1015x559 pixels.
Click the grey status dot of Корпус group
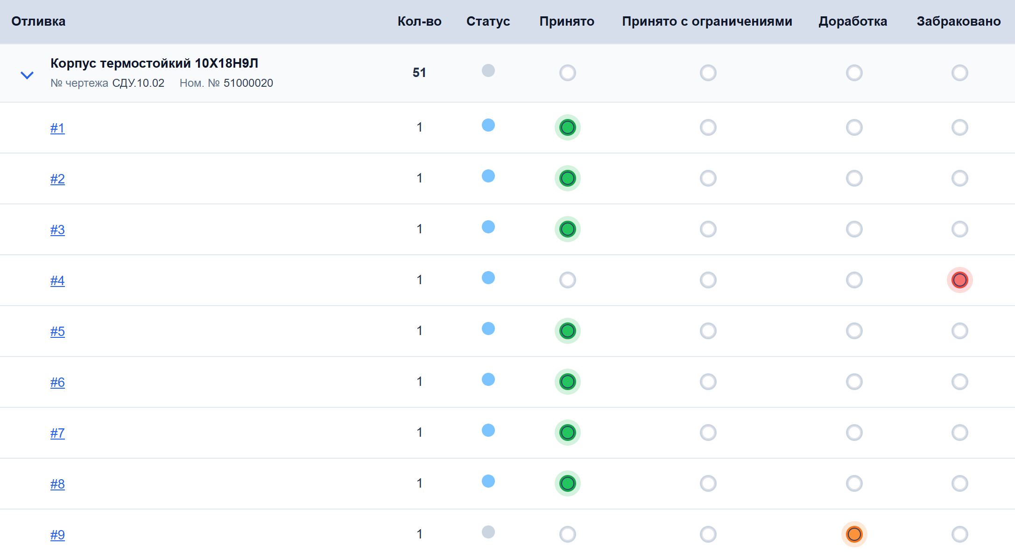click(488, 70)
